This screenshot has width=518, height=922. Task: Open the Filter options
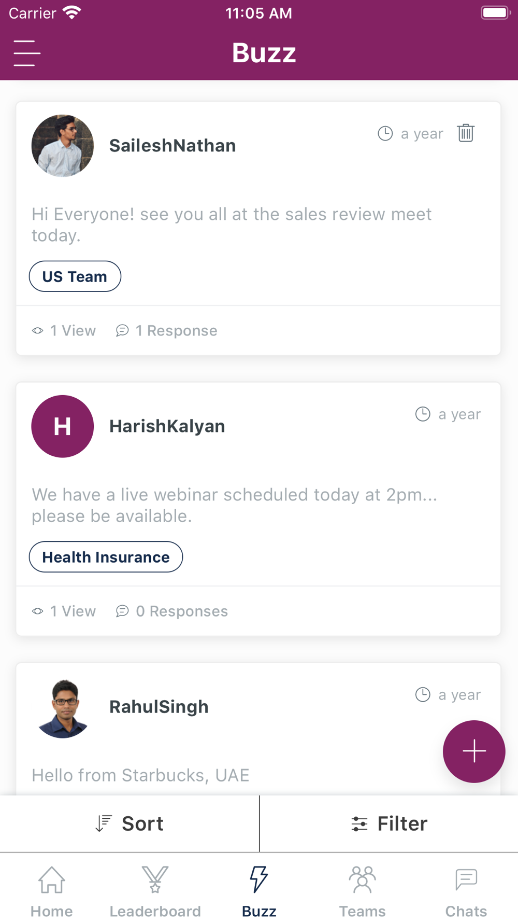pyautogui.click(x=389, y=823)
